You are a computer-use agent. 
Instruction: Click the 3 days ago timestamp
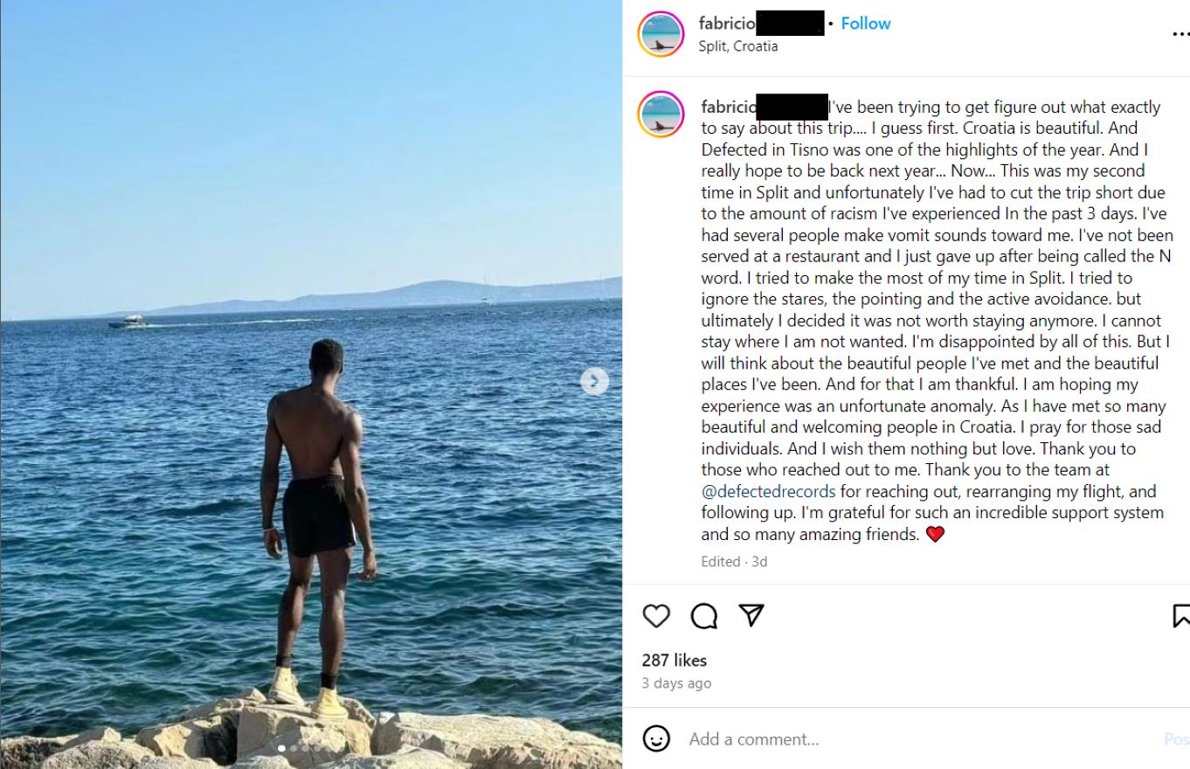pyautogui.click(x=676, y=683)
